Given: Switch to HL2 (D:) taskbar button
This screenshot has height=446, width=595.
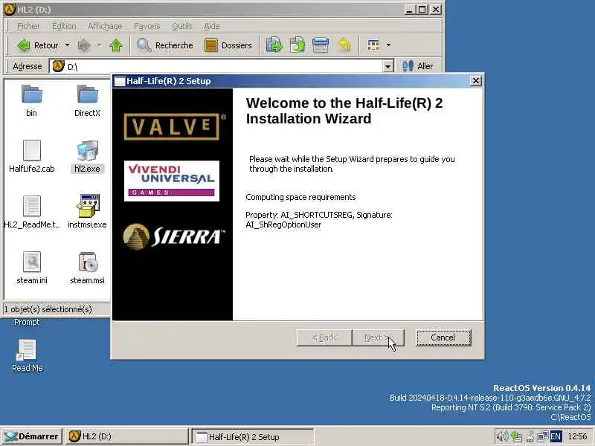Looking at the screenshot, I should point(126,436).
